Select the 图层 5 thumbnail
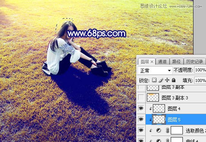Image resolution: width=206 pixels, height=142 pixels. [159, 119]
